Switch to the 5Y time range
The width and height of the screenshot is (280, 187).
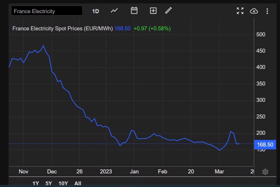tap(49, 183)
